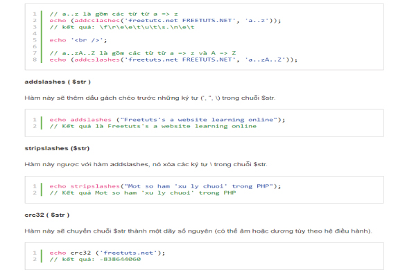Viewport: 416px width, 277px height.
Task: Click the '// Kết quả Mot so ham' comment
Action: (x=143, y=193)
